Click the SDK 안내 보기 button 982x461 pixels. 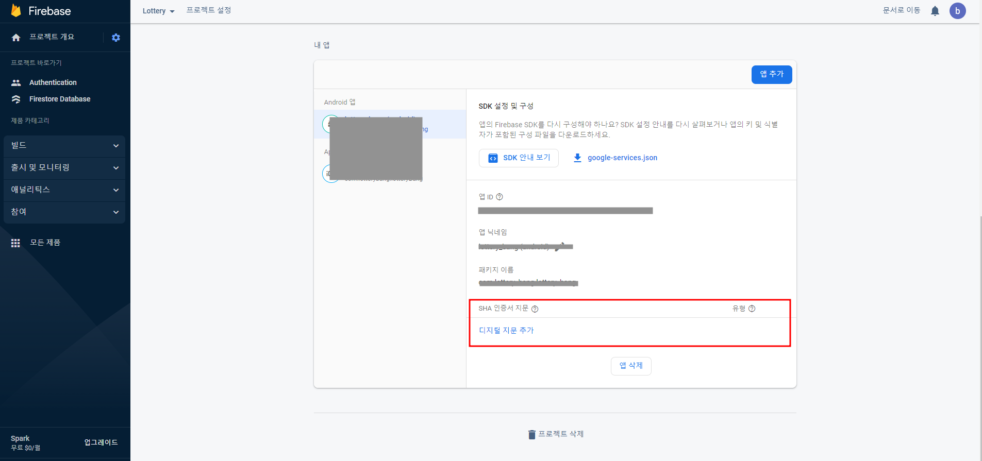coord(519,158)
